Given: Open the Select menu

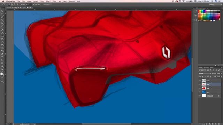Looking at the screenshot, I should (x=48, y=1).
